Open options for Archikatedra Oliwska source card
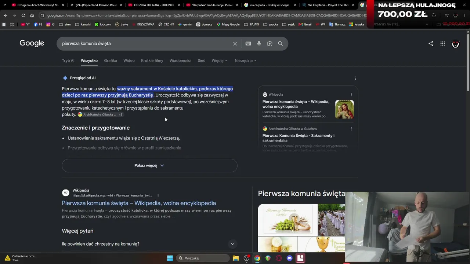The width and height of the screenshot is (470, 264). [x=351, y=129]
